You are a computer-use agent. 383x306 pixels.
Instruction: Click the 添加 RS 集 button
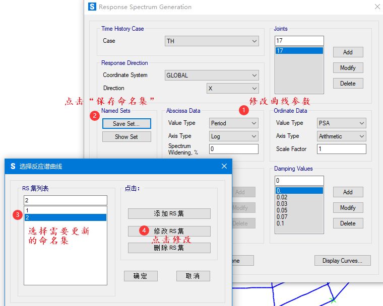tap(169, 214)
